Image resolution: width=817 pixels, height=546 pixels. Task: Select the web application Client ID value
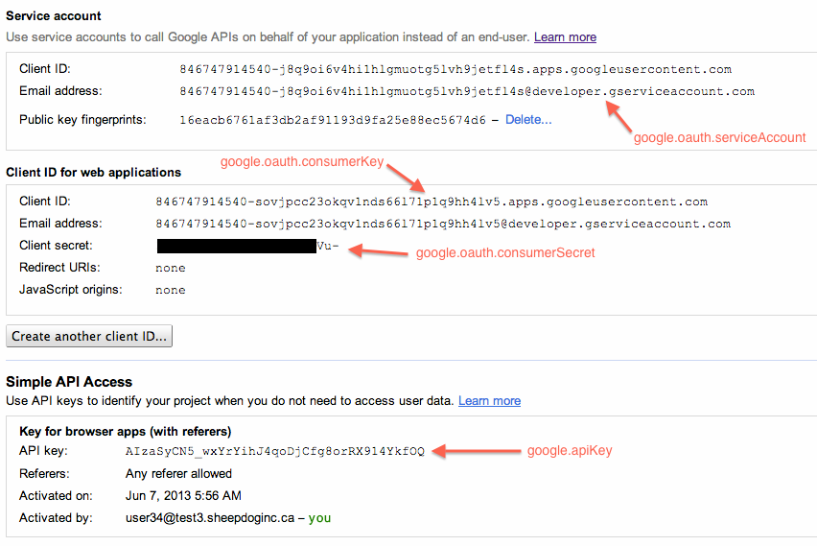(x=432, y=202)
